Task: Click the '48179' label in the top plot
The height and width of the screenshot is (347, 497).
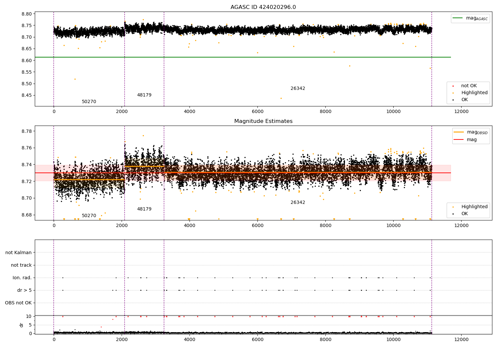Action: click(x=144, y=95)
